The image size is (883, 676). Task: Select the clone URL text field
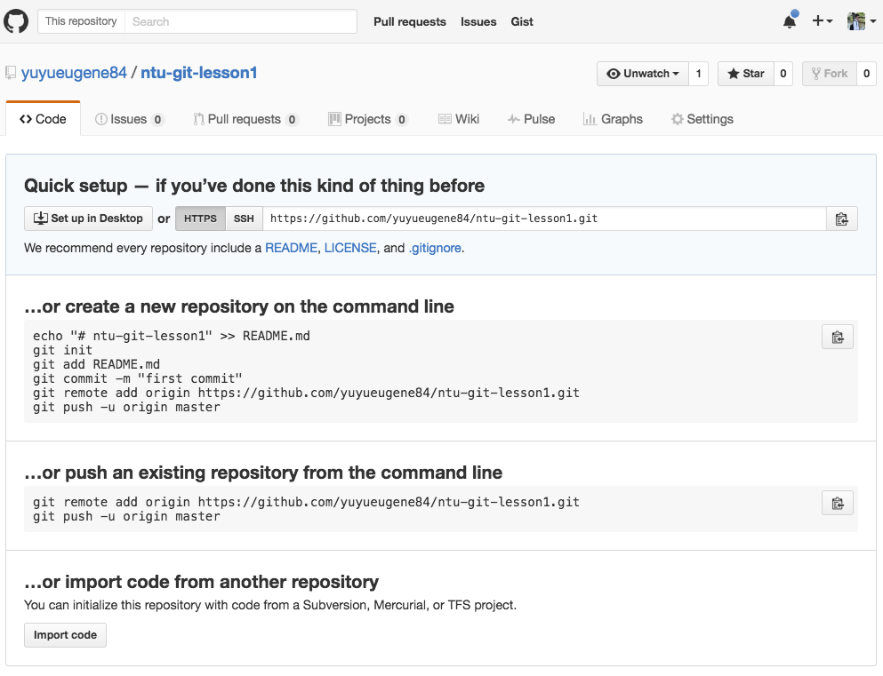tap(544, 219)
